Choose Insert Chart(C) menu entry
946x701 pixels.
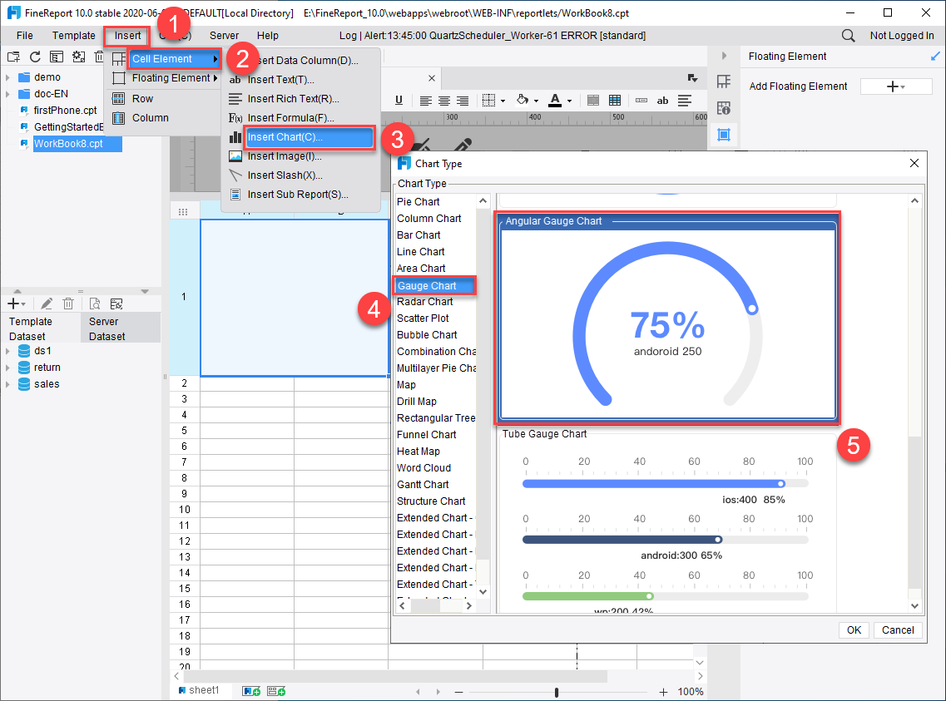click(x=310, y=137)
